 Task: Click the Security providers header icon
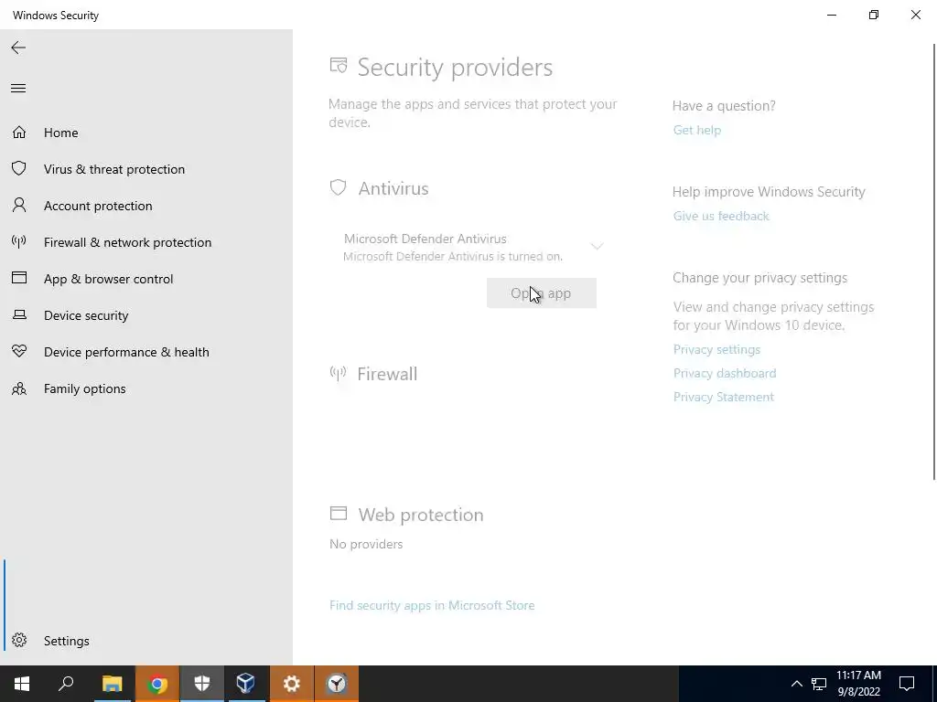[339, 65]
